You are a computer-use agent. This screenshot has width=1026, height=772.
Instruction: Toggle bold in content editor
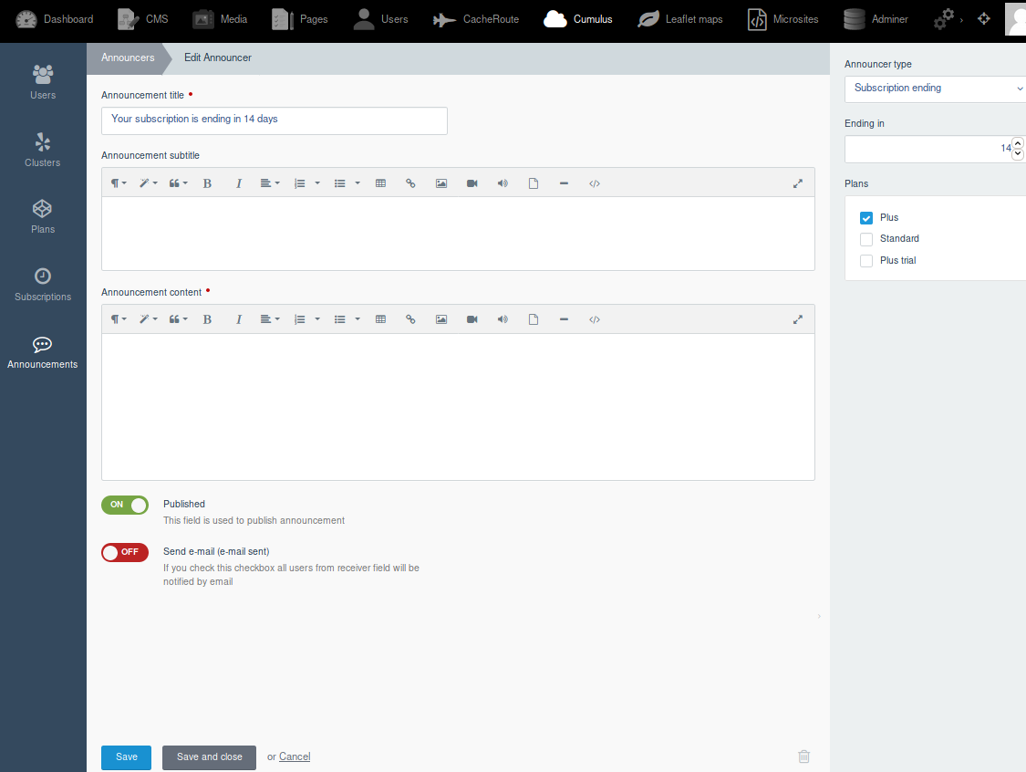(207, 319)
